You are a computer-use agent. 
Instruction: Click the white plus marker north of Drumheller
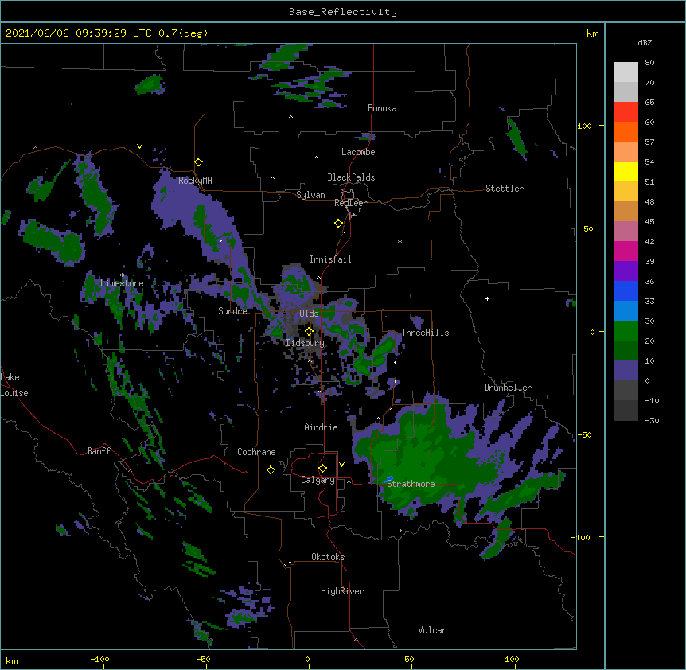click(487, 298)
